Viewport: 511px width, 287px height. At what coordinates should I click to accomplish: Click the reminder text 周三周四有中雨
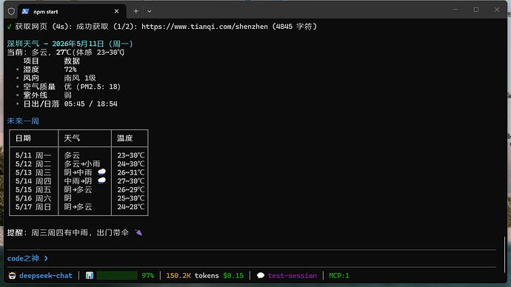(x=60, y=233)
